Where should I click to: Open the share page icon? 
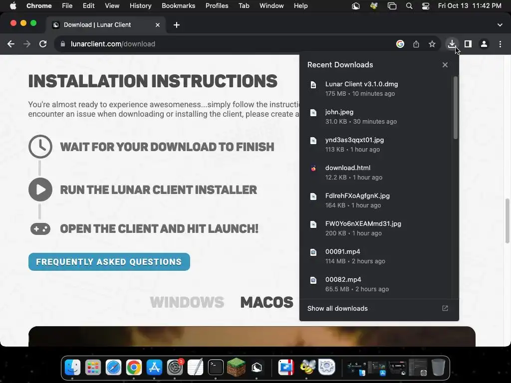coord(416,44)
